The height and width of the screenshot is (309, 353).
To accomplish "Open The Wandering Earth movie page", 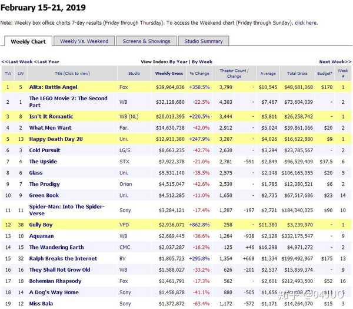I will (56, 248).
